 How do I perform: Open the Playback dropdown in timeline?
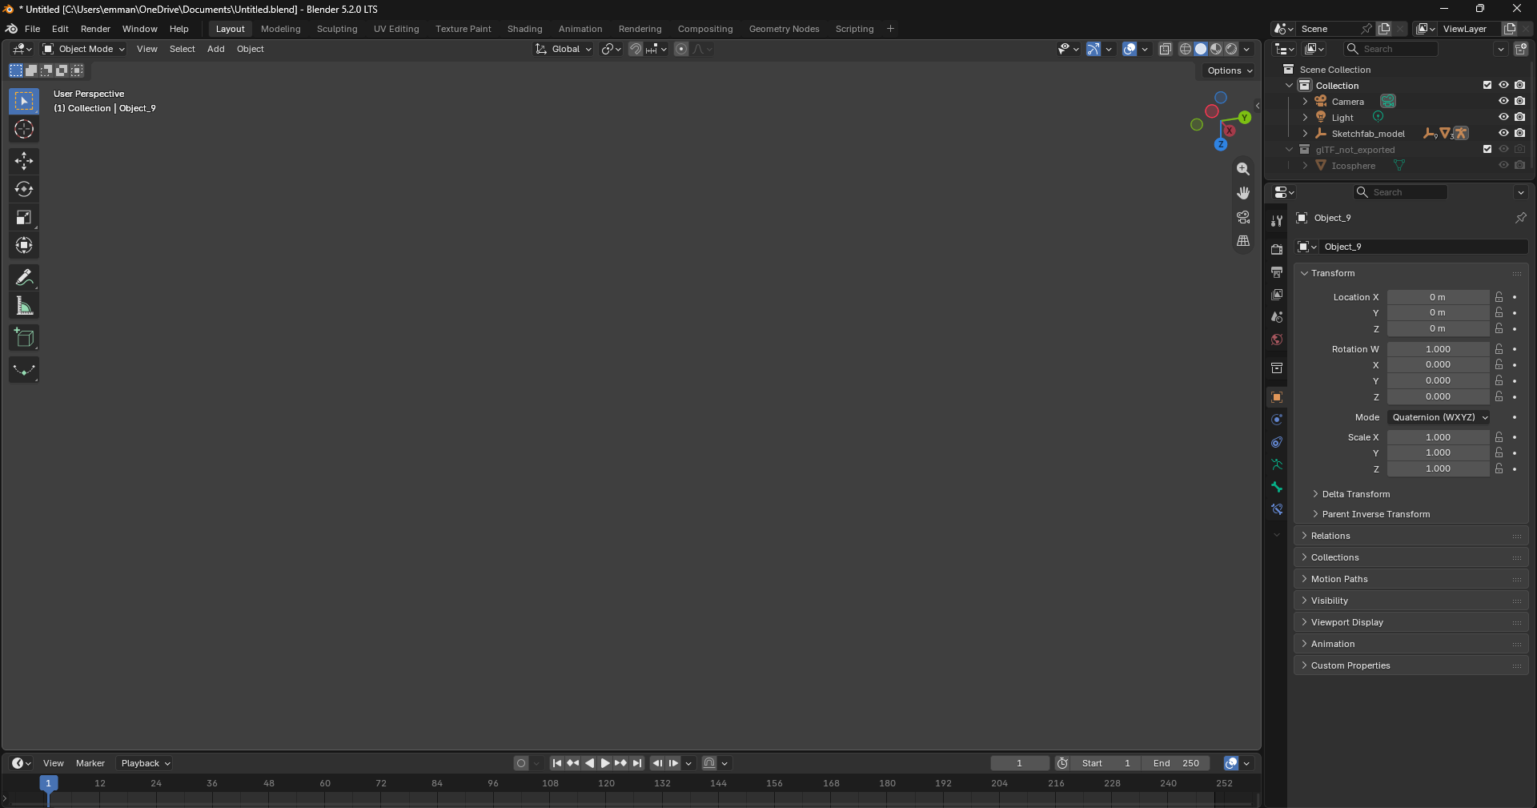(x=146, y=763)
